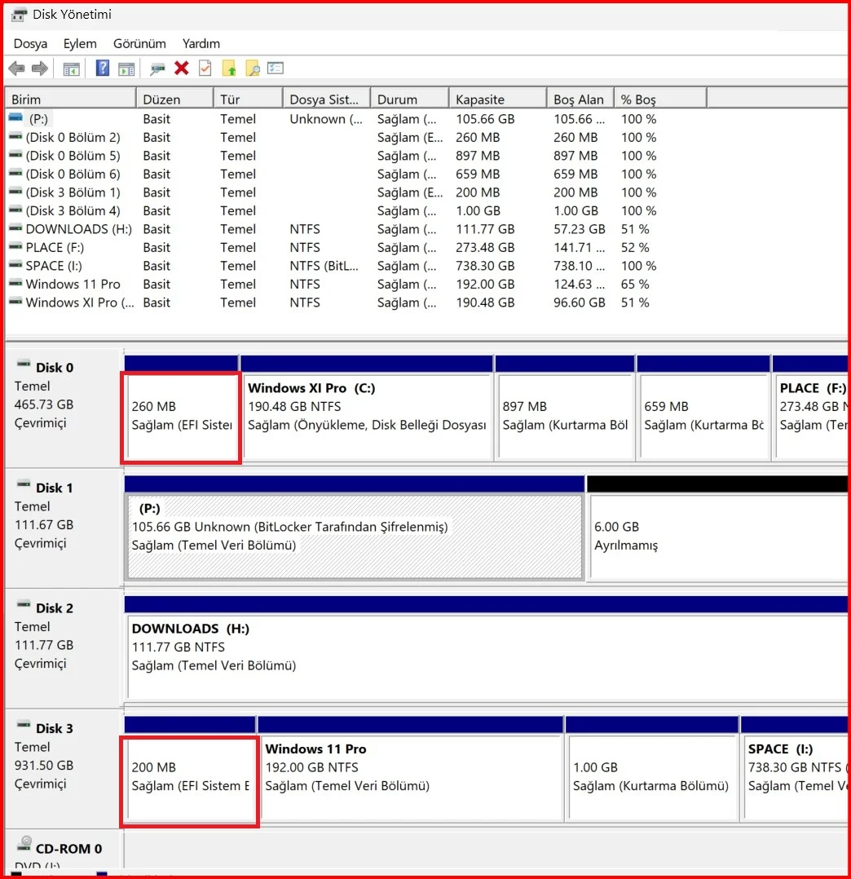Click the Back arrow toolbar icon
Screen dimensions: 851x879
tap(17, 68)
